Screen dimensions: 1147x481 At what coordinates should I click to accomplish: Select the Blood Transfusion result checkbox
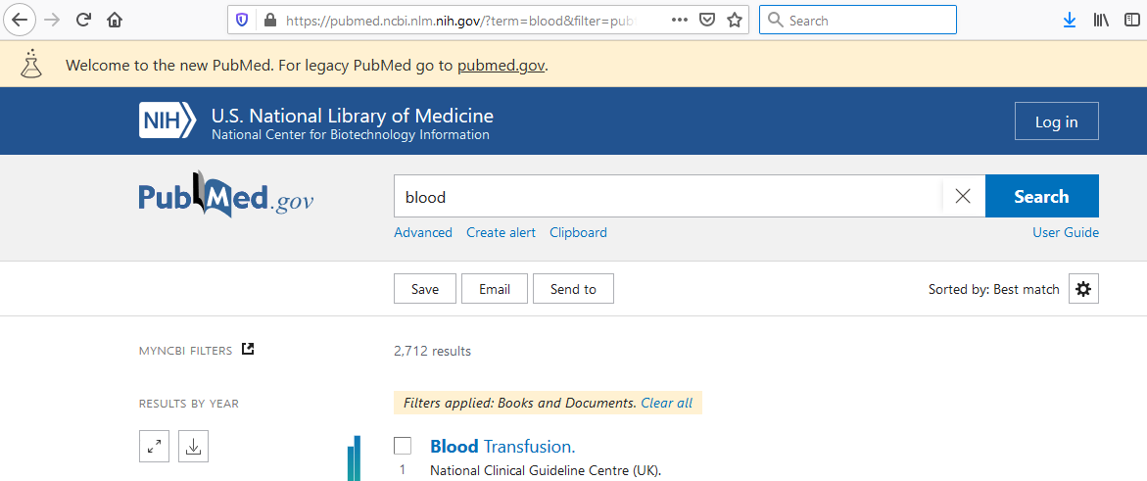point(403,446)
